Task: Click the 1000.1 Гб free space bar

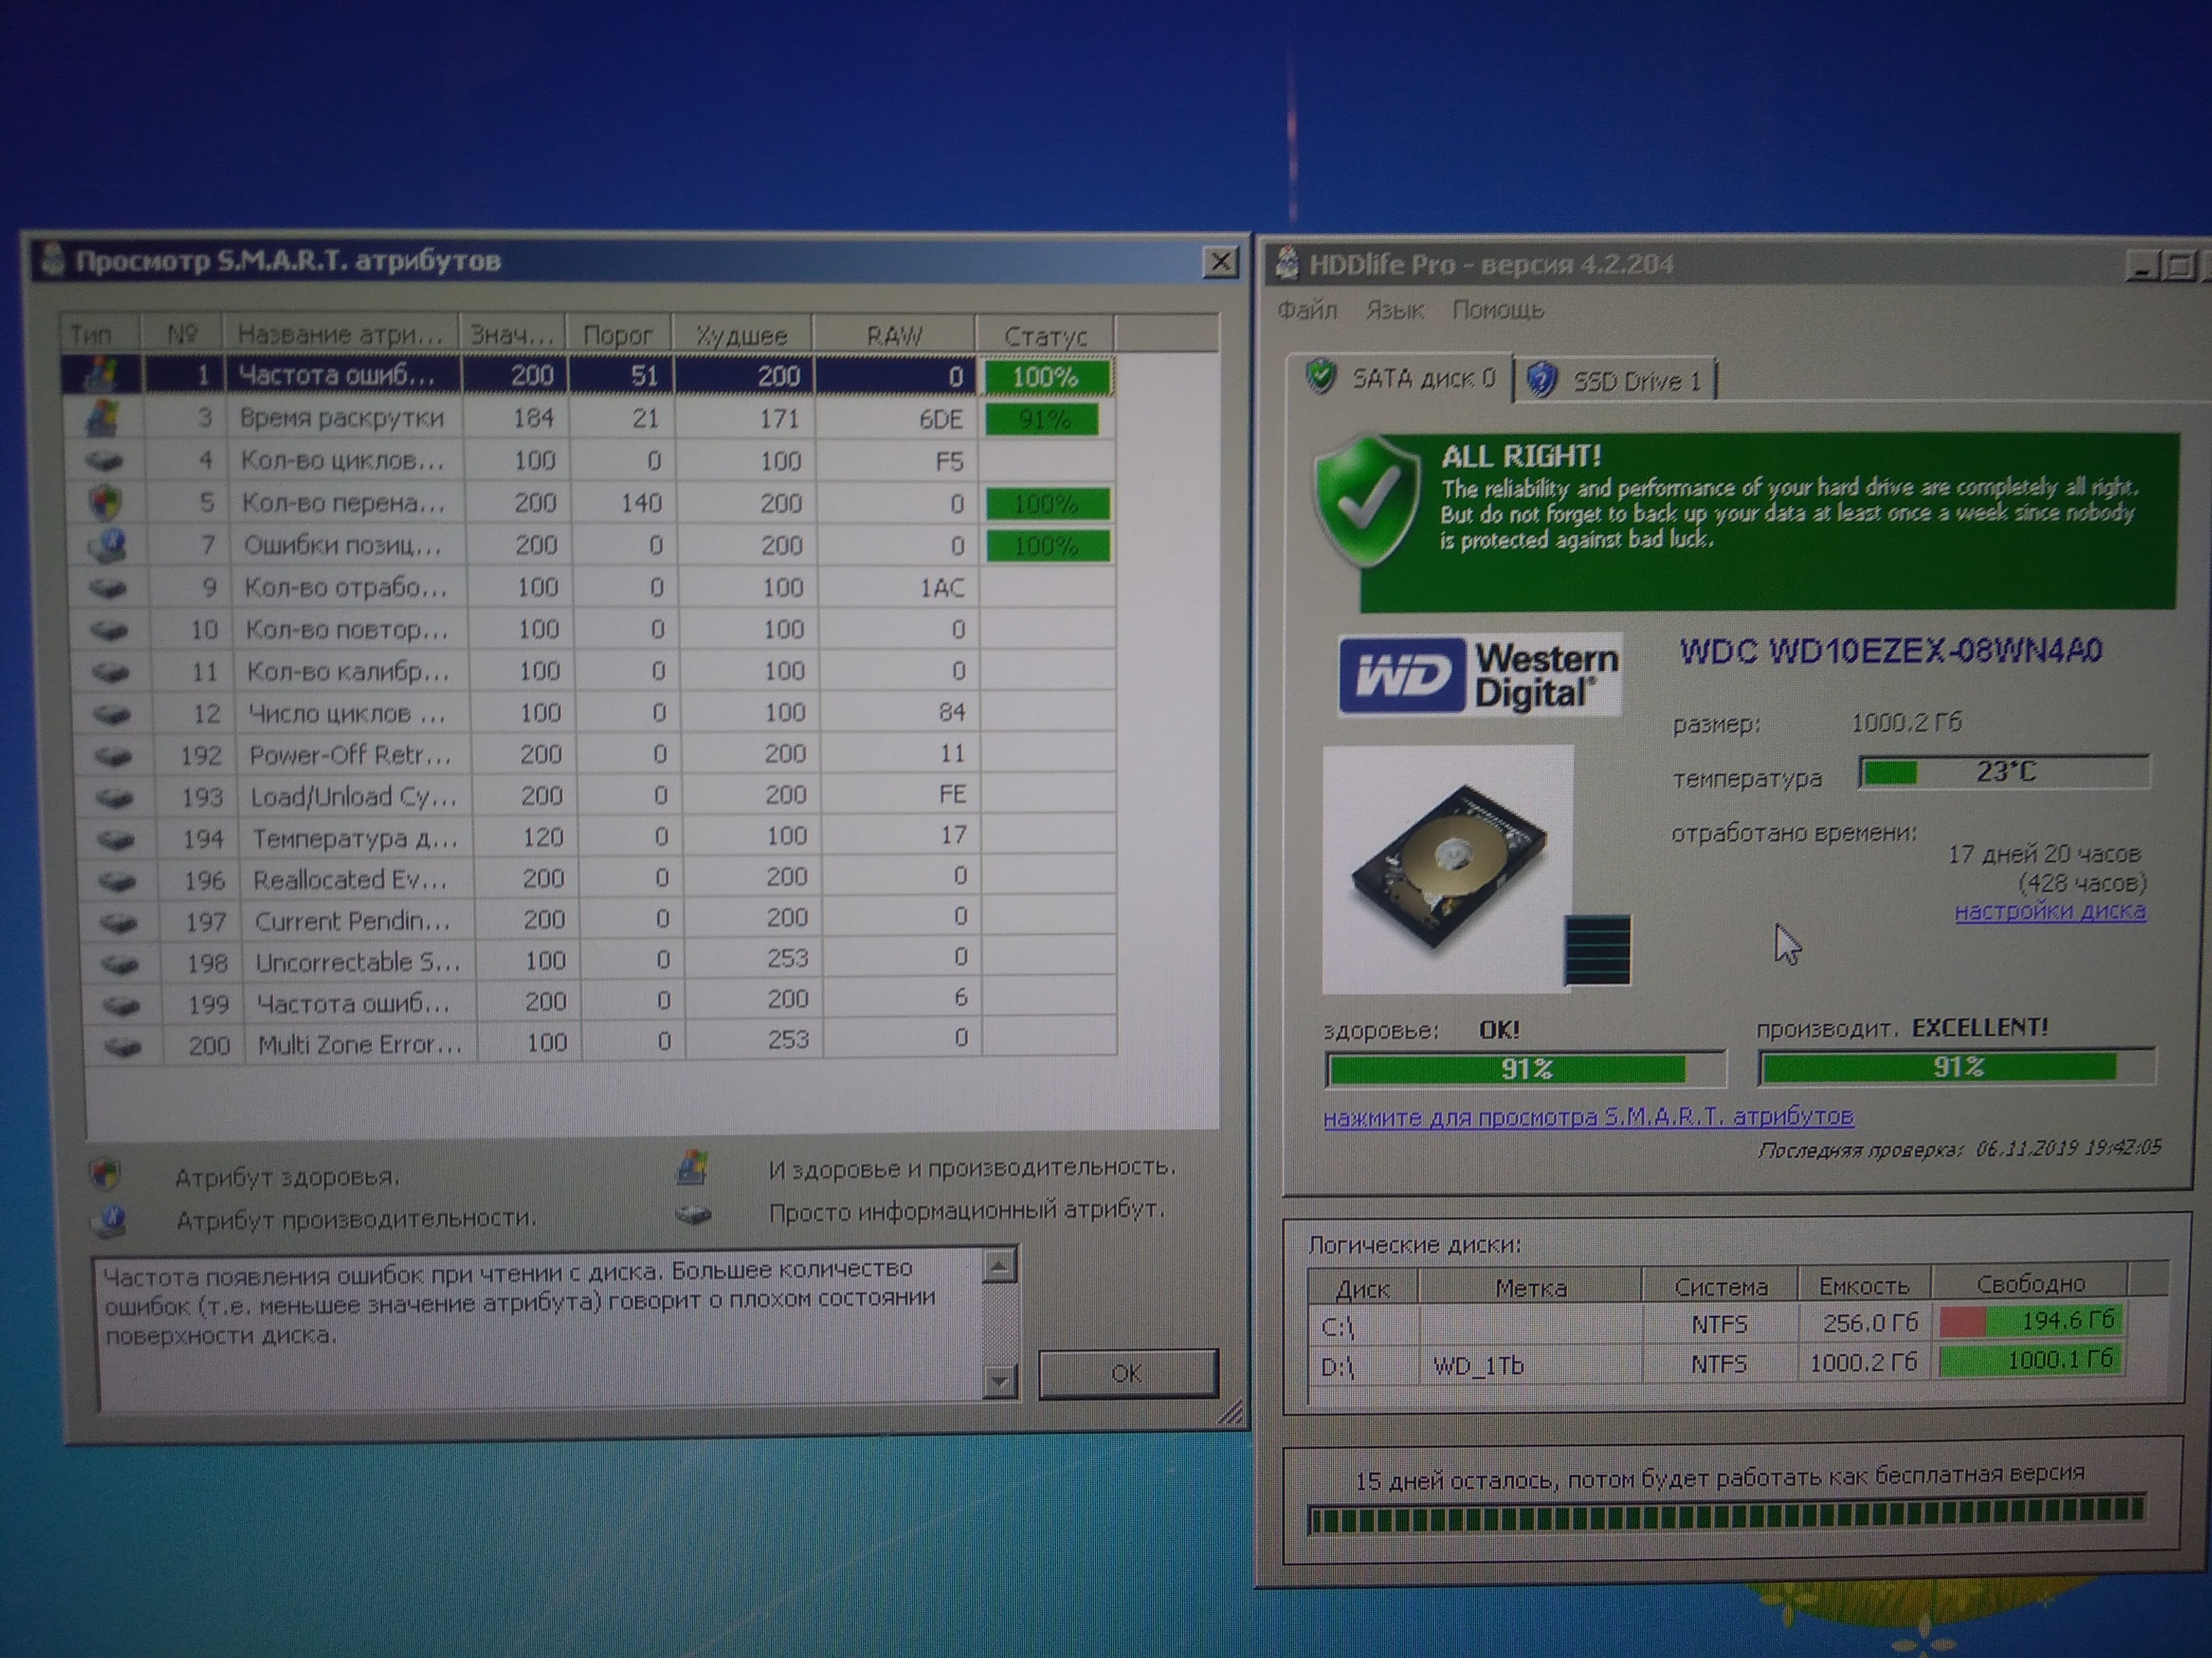Action: [x=2030, y=1360]
